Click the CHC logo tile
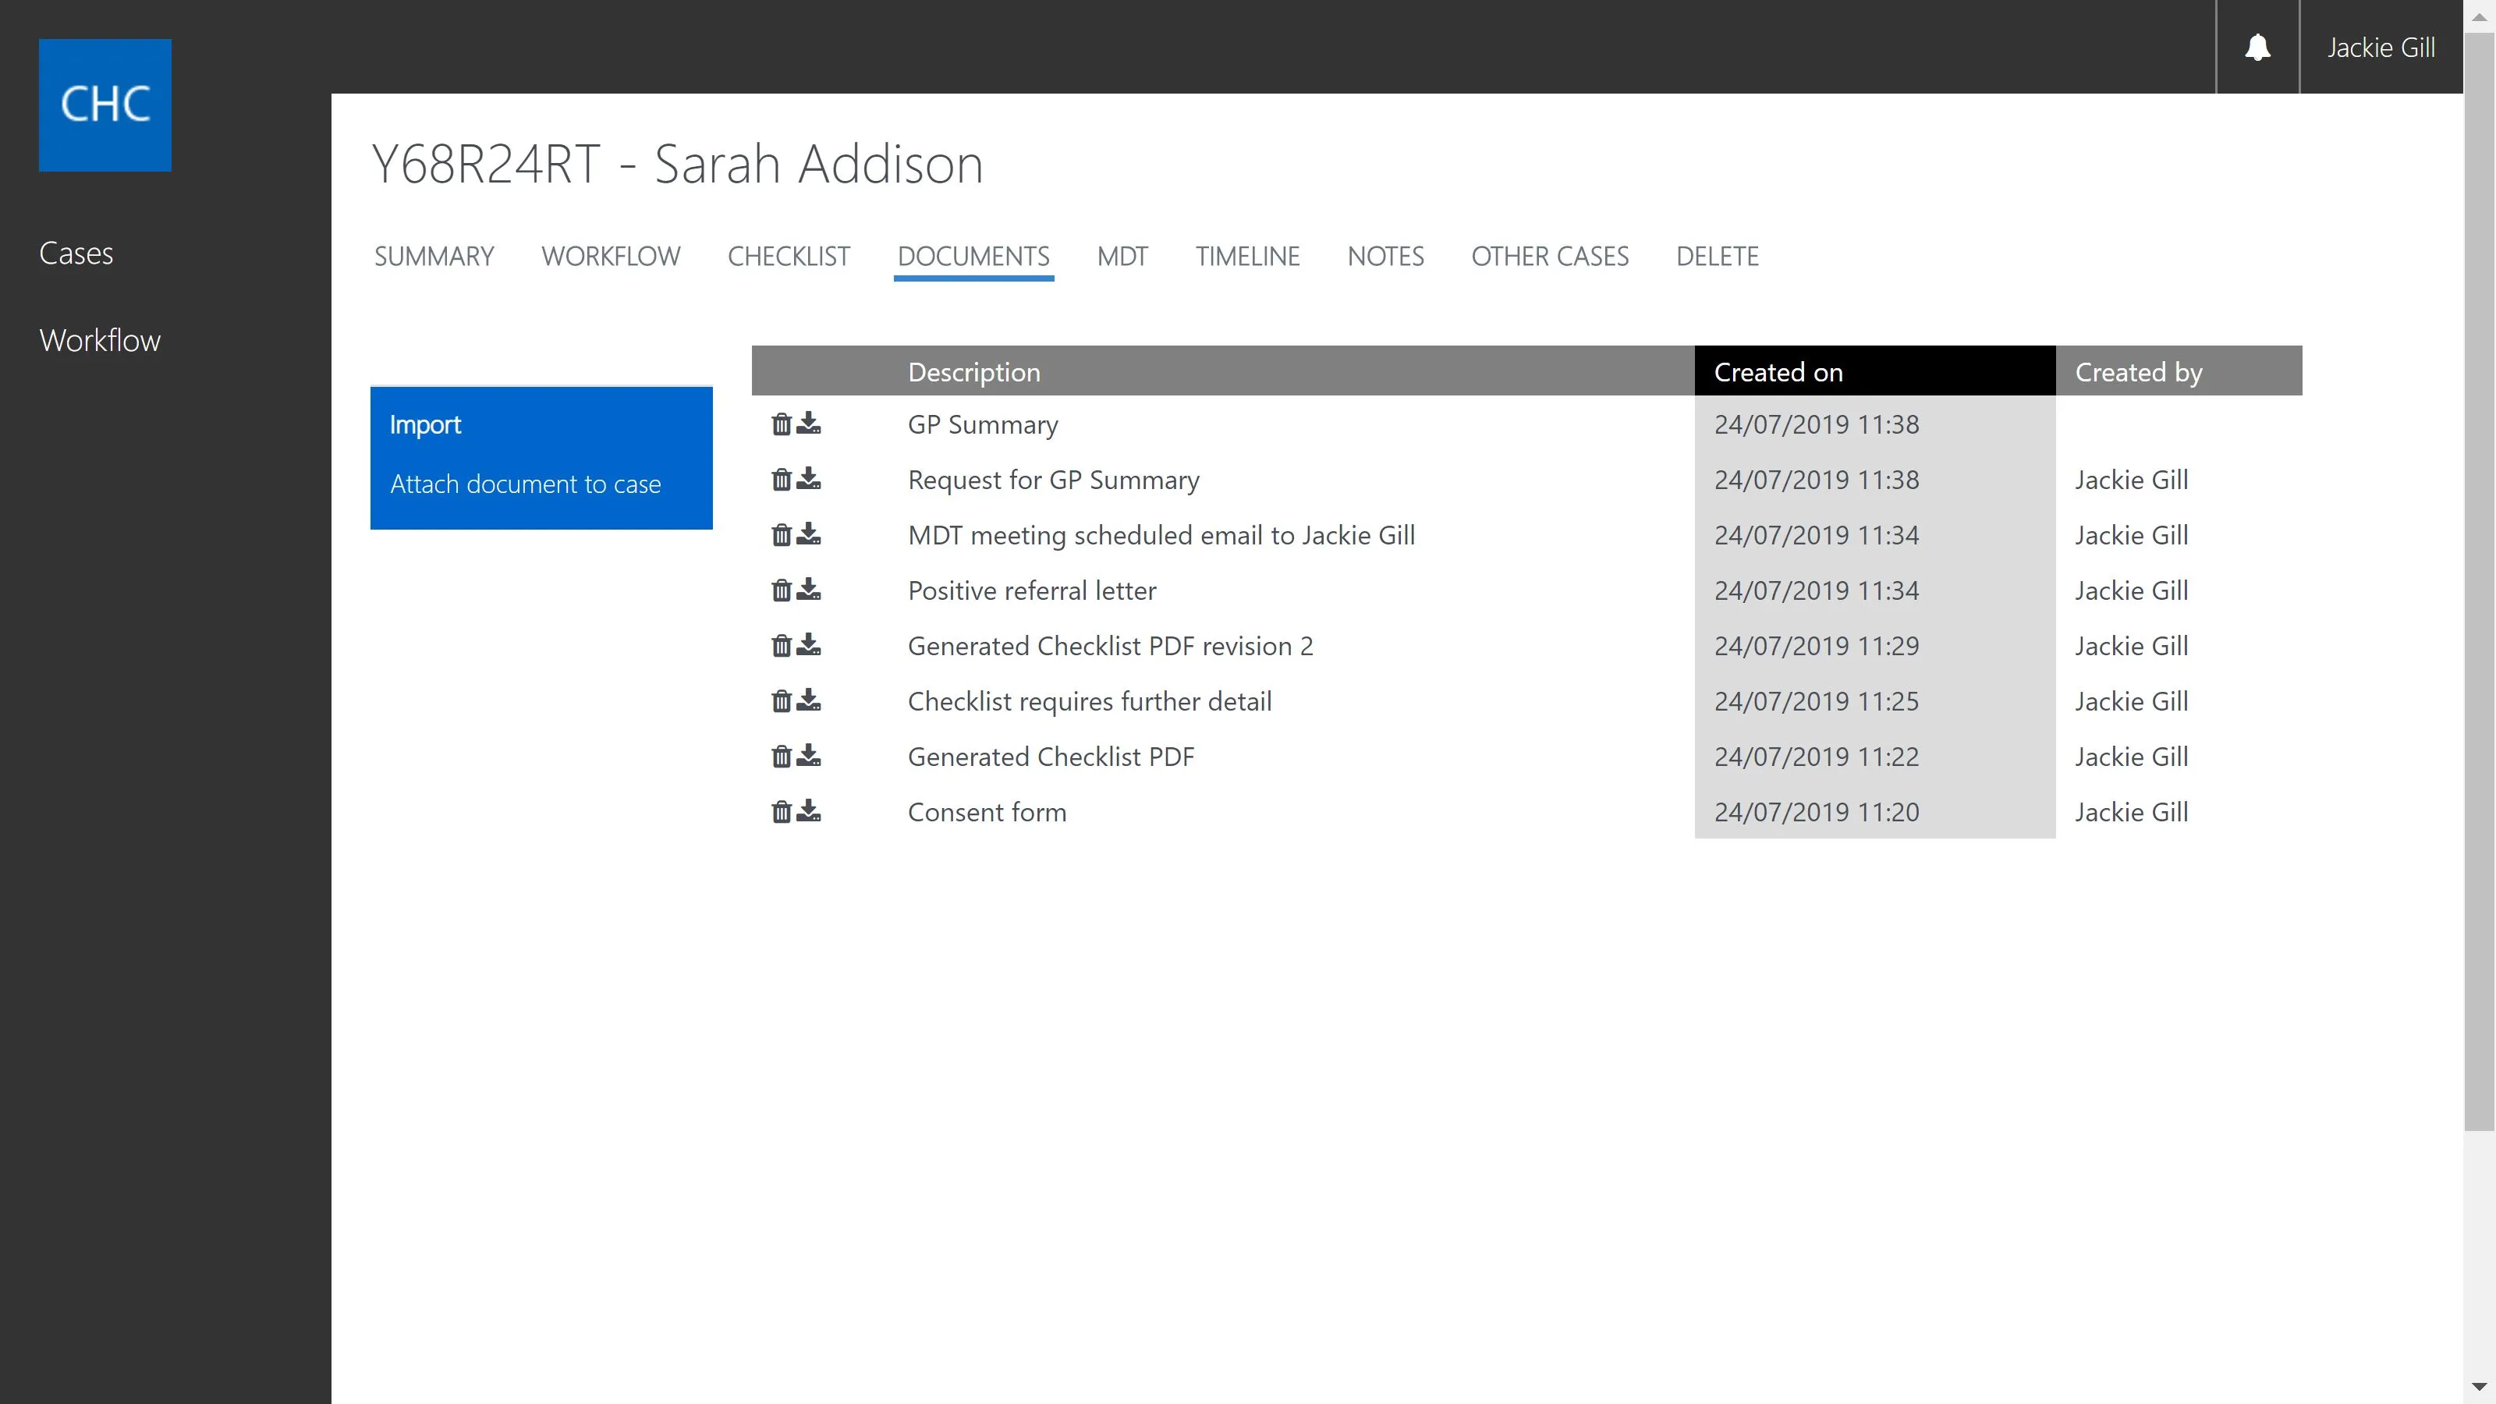Viewport: 2496px width, 1404px height. pos(105,105)
